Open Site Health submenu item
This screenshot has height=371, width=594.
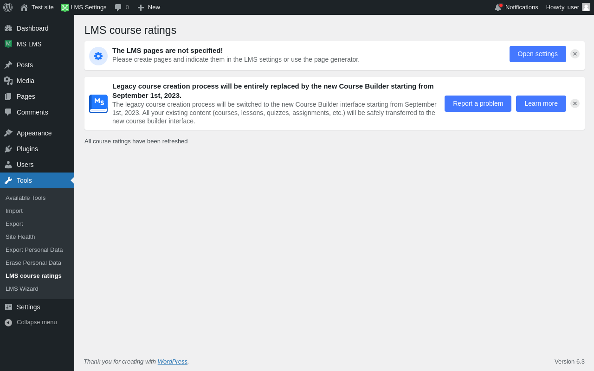[x=37, y=237]
